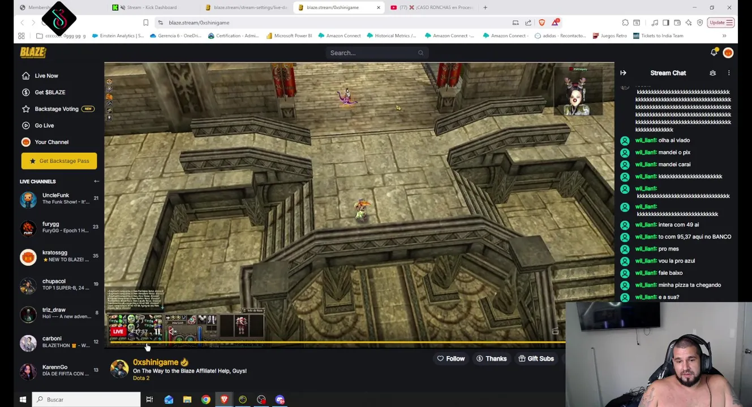Switch to Stream - Kick Dashboard tab

152,7
